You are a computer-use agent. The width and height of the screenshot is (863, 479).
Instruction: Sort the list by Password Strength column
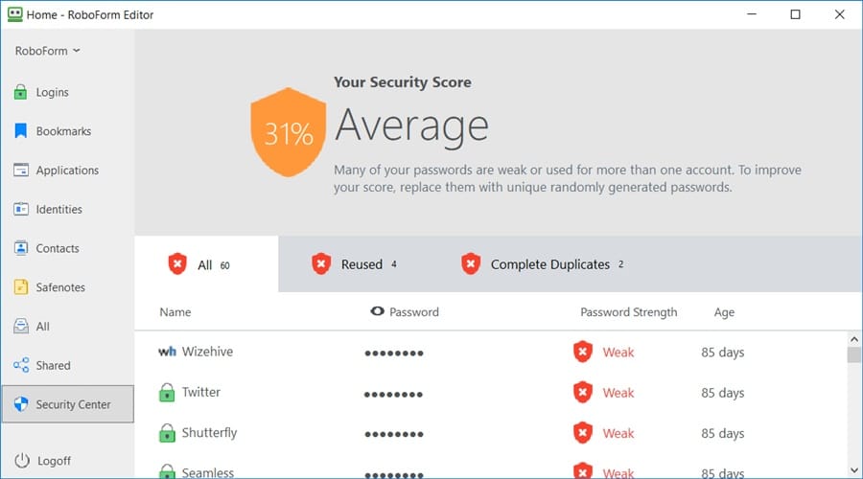[628, 312]
